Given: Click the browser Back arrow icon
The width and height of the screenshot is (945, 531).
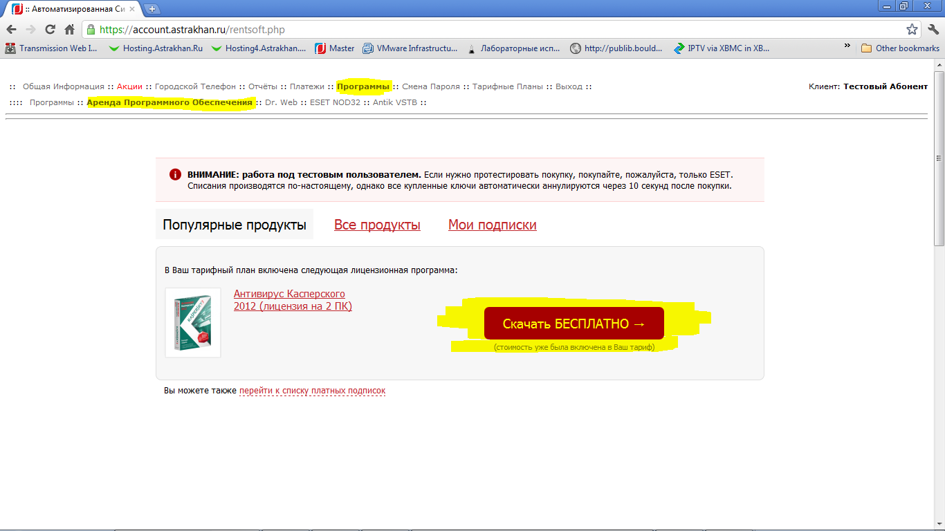Looking at the screenshot, I should click(12, 30).
